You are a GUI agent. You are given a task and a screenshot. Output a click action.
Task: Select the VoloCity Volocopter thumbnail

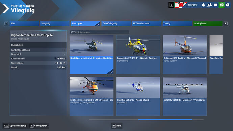tap(185, 87)
